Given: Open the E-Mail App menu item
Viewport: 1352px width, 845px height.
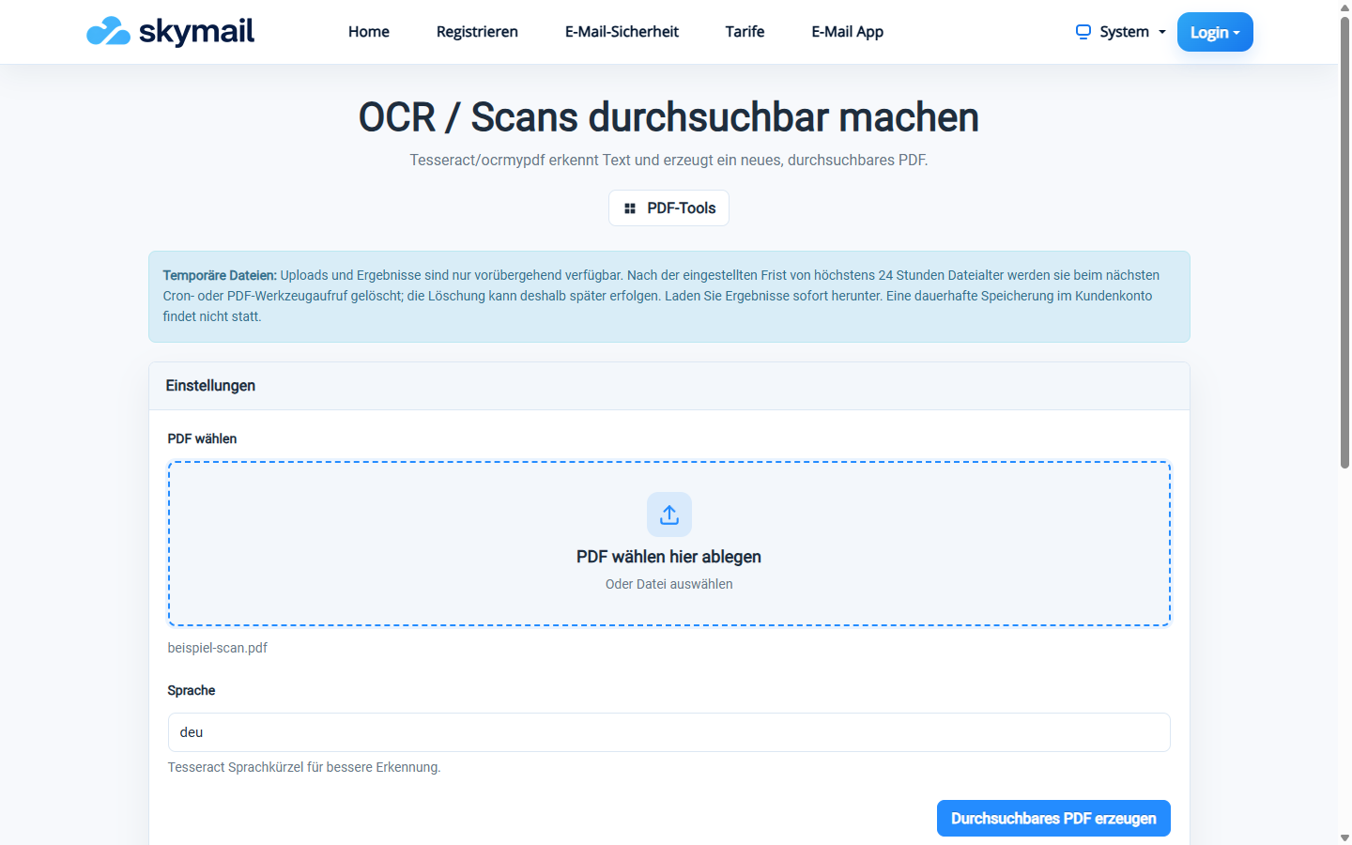Looking at the screenshot, I should tap(848, 32).
